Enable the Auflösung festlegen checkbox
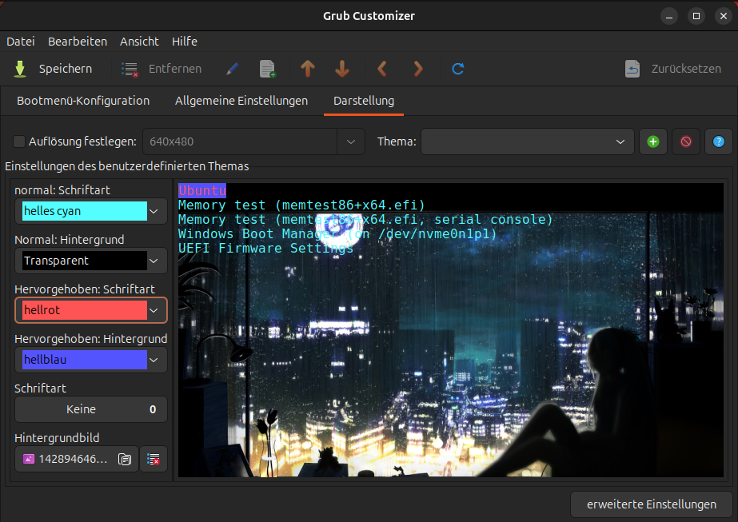Image resolution: width=738 pixels, height=522 pixels. point(19,141)
